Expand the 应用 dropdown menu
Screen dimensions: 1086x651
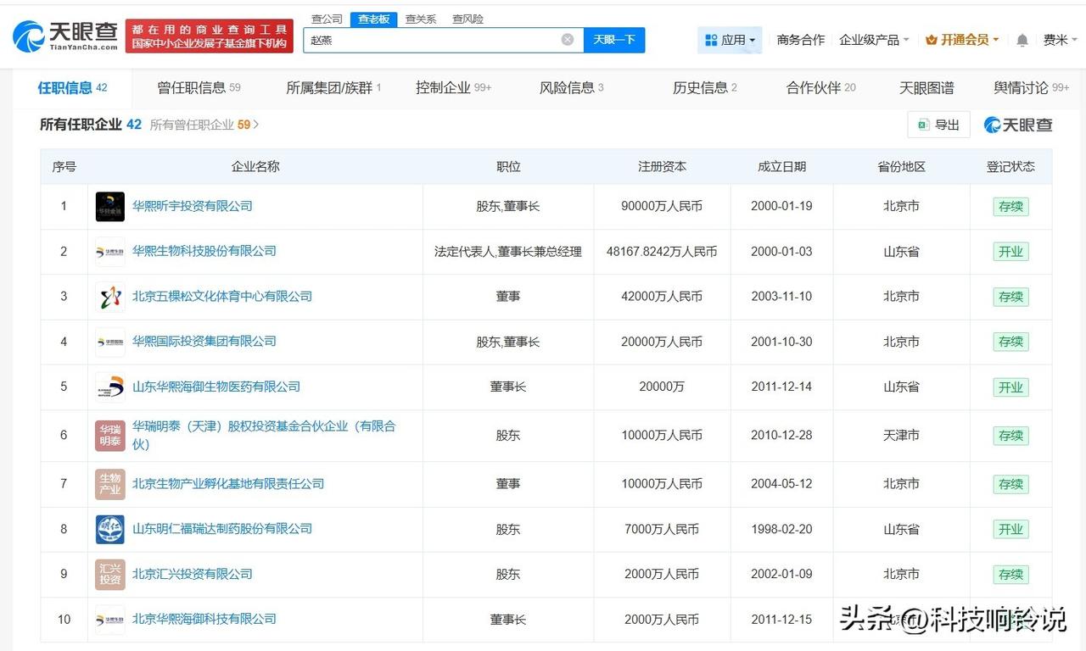point(729,40)
